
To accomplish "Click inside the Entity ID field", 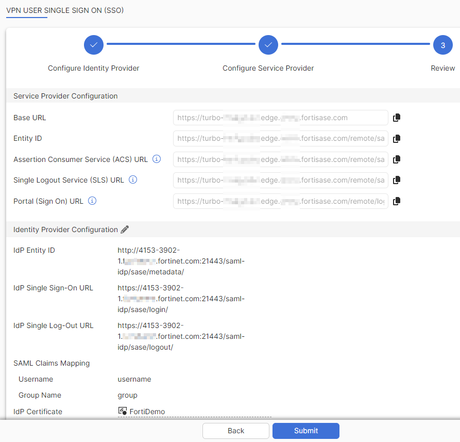I will coord(281,138).
